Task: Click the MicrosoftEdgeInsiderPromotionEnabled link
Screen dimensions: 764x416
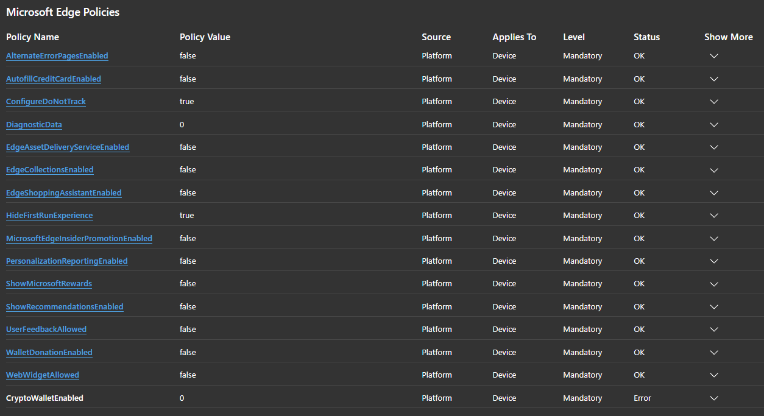Action: click(x=79, y=239)
